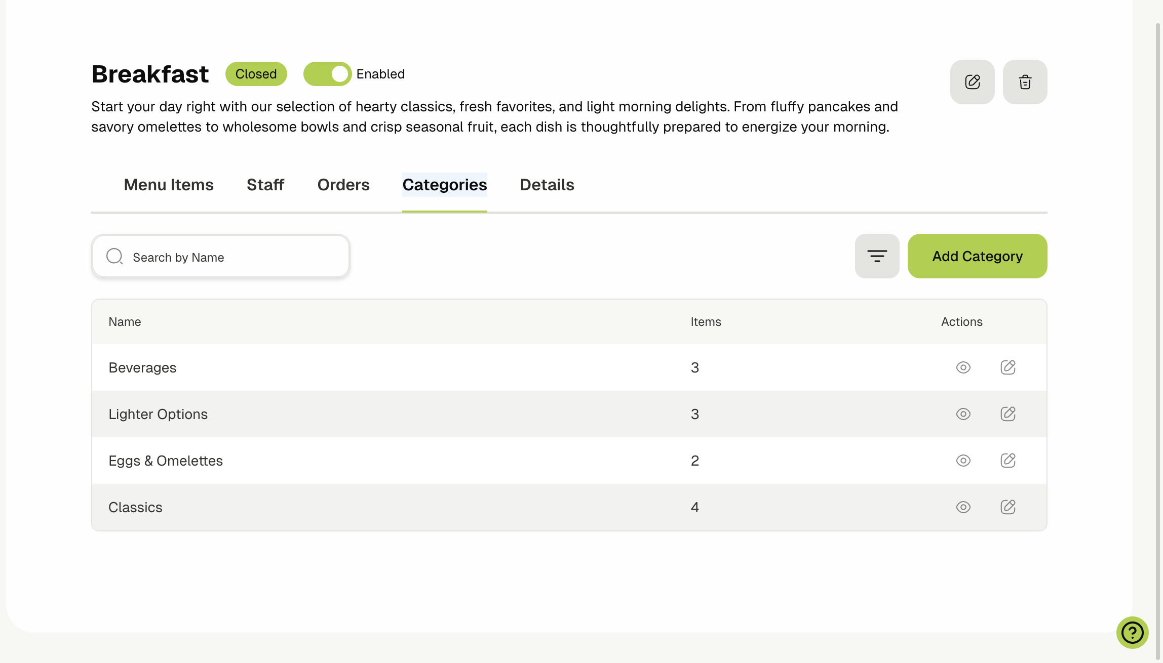The height and width of the screenshot is (663, 1163).
Task: Click the Closed status badge
Action: click(x=256, y=73)
